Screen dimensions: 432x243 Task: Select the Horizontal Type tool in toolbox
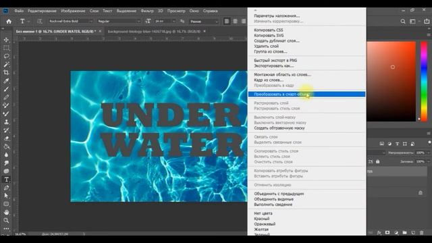tap(6, 180)
